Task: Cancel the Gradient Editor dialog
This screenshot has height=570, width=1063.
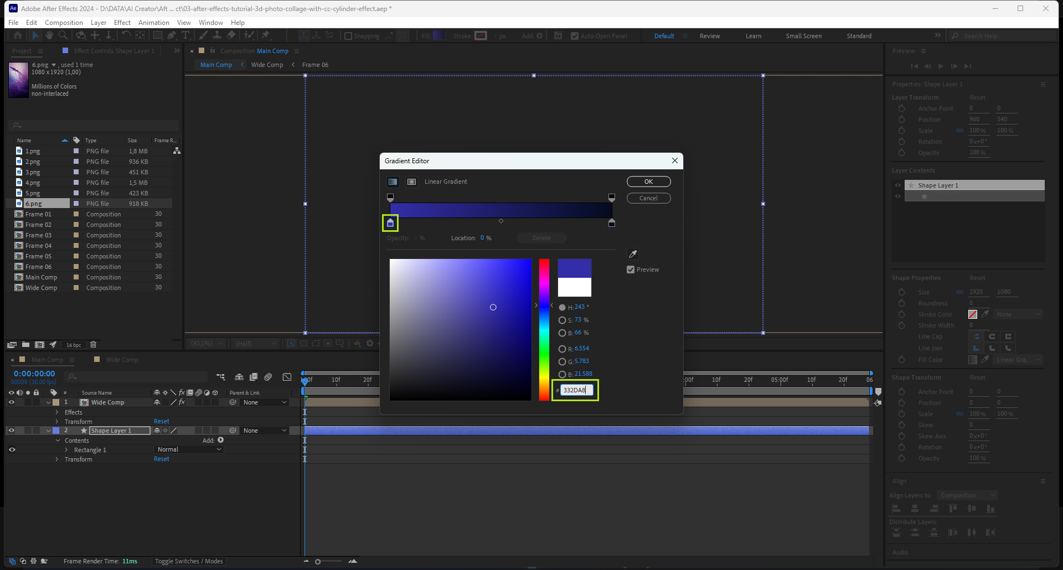Action: [x=648, y=198]
